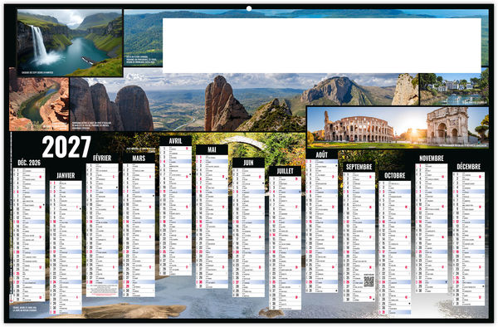
Task: Click the triumphal arch beside the Colosseum
Action: click(x=447, y=125)
